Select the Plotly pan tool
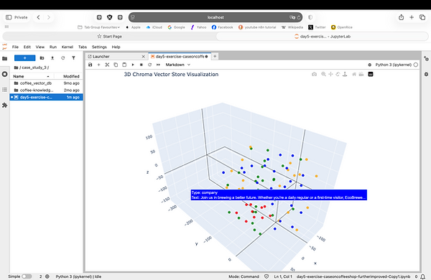The height and width of the screenshot is (280, 431). click(330, 74)
